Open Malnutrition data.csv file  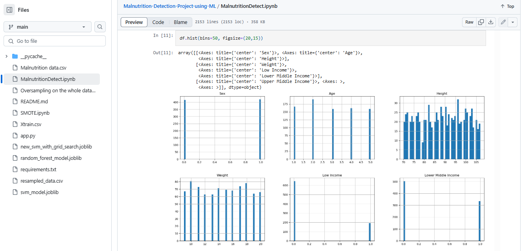[x=43, y=68]
